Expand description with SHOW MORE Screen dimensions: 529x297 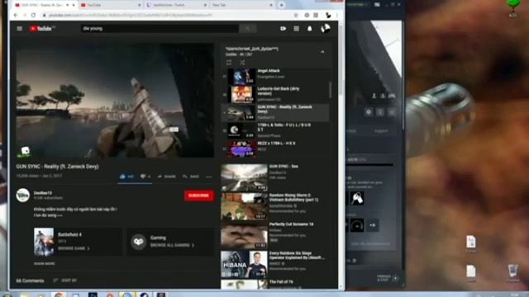44,264
